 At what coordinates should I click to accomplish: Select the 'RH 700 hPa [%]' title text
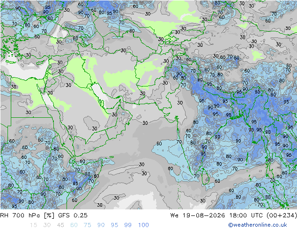(x=27, y=215)
